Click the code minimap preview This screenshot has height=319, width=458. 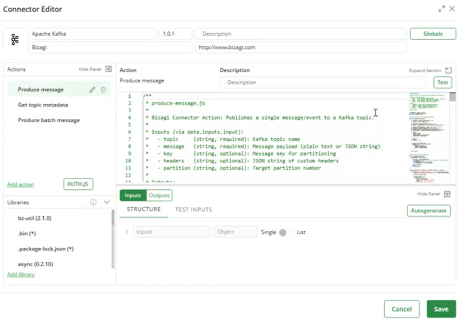(429, 137)
